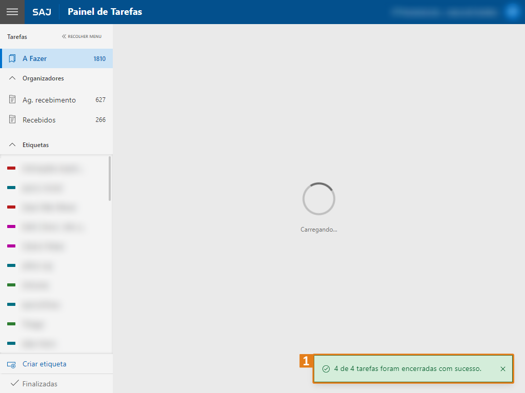Click the Etiquetas list scrollbar

110,179
